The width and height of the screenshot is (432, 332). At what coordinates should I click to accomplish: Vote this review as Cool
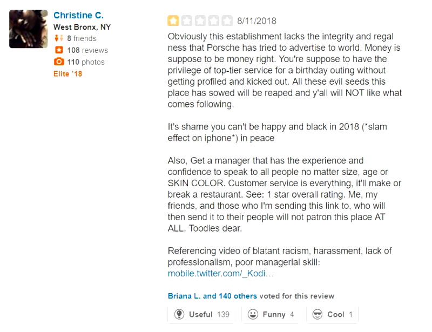point(332,314)
